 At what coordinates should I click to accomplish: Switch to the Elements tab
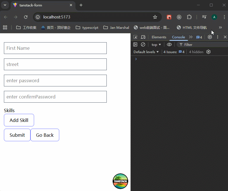pyautogui.click(x=159, y=37)
